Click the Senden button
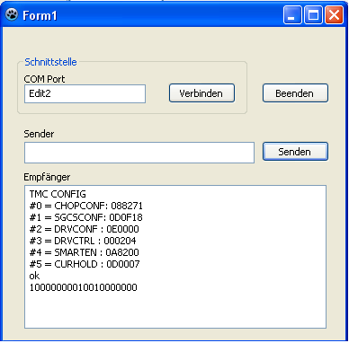 (x=295, y=152)
